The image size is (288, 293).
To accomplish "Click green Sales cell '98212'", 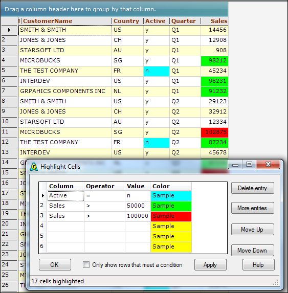I will [214, 61].
